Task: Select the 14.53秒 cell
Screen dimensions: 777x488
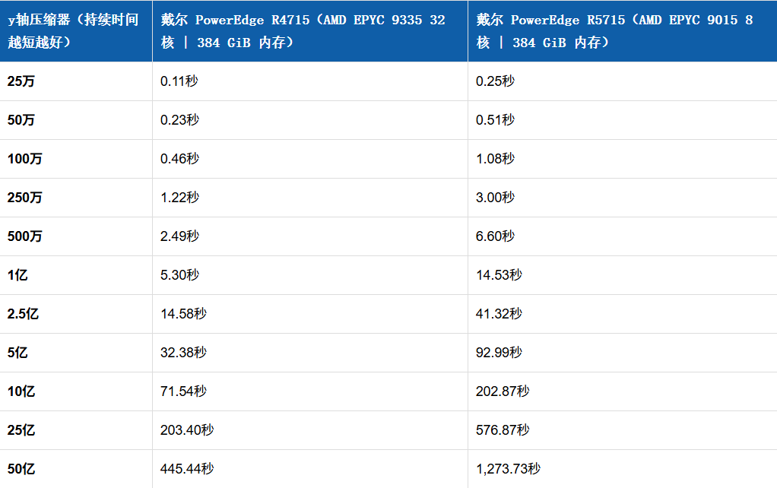Action: 623,275
